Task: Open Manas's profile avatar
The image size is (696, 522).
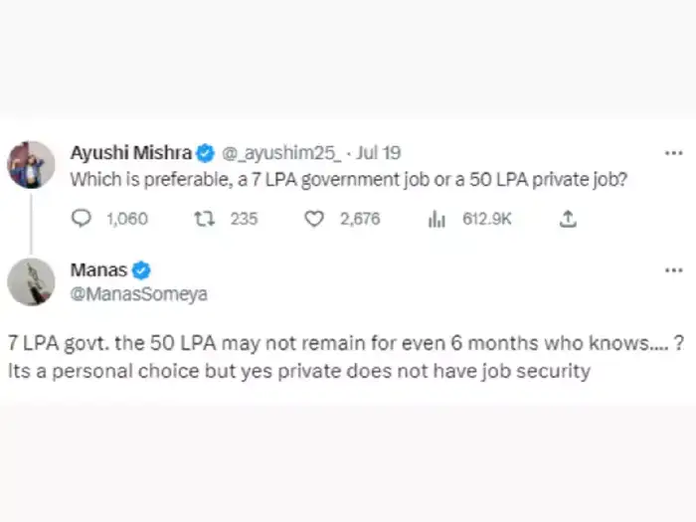Action: [x=32, y=280]
